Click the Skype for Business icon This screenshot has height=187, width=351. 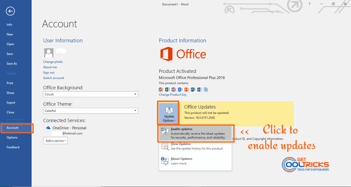206,90
